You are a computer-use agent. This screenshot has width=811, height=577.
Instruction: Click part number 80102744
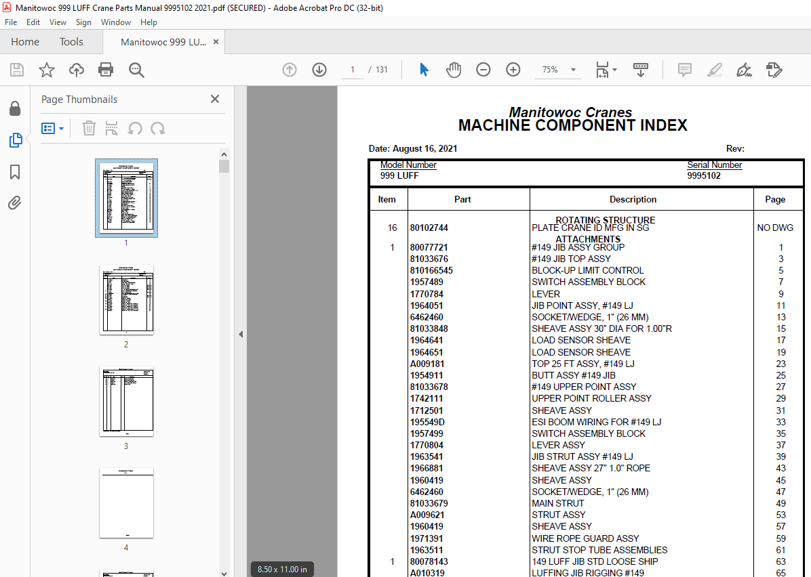tap(429, 228)
